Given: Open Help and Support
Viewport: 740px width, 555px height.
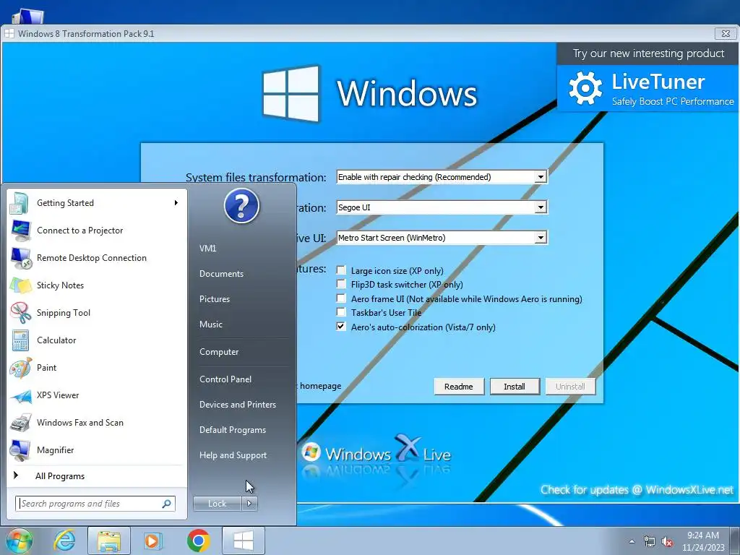Looking at the screenshot, I should pos(233,455).
